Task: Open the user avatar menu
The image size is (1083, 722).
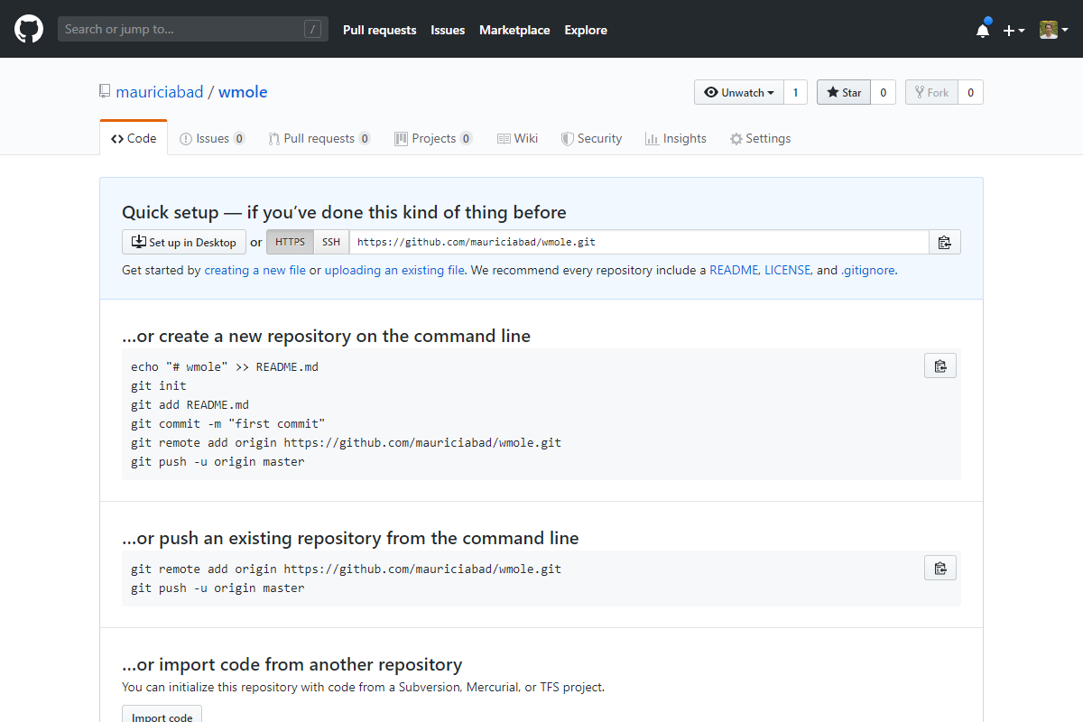Action: click(1053, 30)
